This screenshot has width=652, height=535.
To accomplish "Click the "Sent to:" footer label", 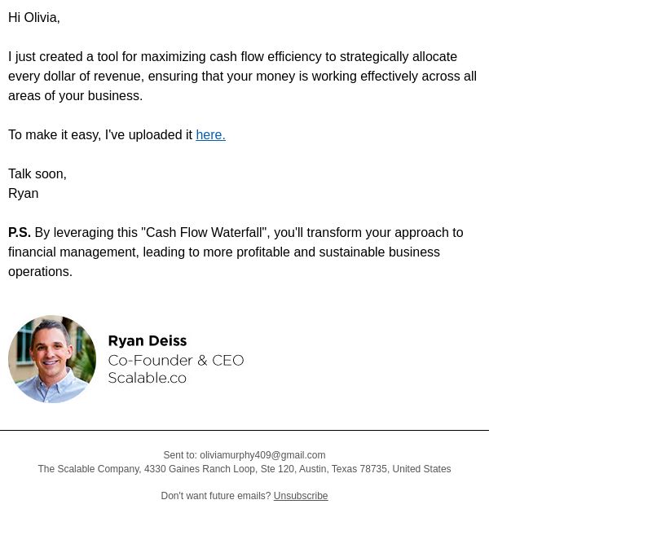I will click(180, 455).
